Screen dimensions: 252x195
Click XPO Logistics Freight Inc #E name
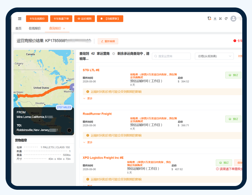(103, 158)
